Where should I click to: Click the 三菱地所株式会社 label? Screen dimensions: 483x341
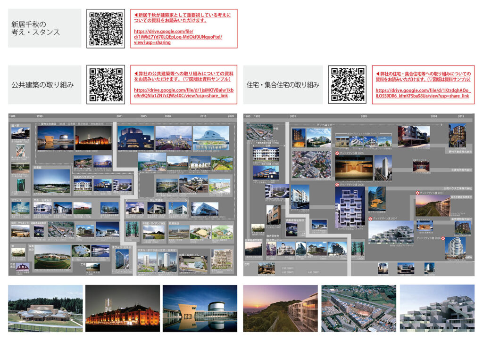pyautogui.click(x=461, y=170)
